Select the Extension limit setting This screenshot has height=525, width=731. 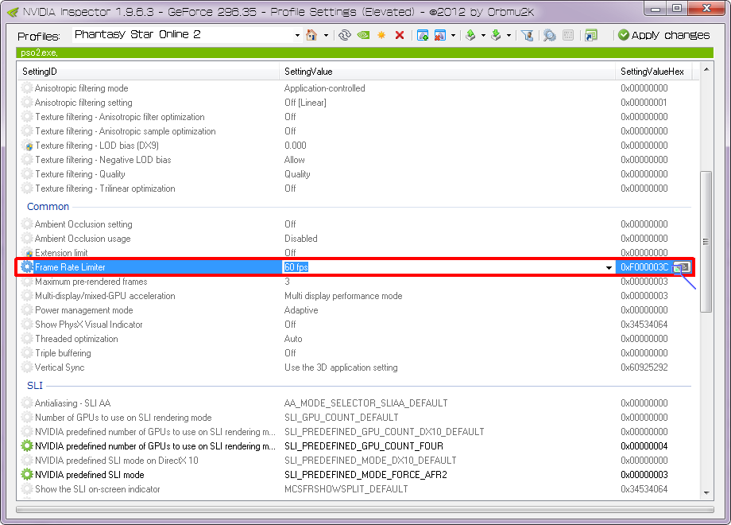[x=357, y=252]
